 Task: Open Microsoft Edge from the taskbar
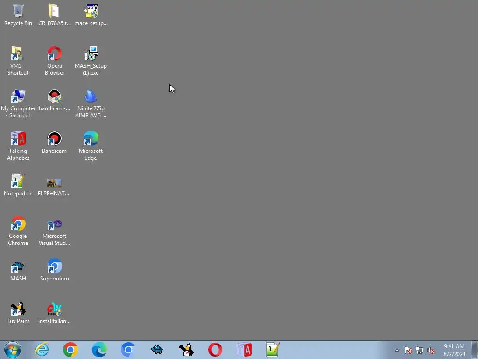(x=99, y=350)
